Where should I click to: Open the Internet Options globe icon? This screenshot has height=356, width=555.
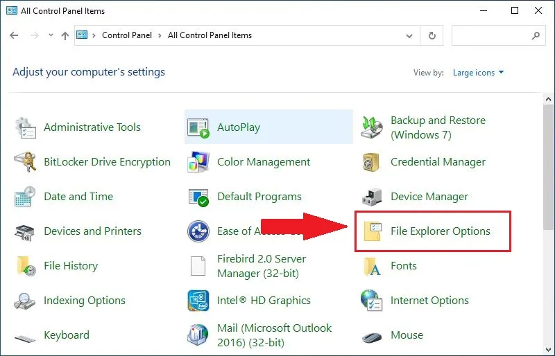click(x=372, y=300)
